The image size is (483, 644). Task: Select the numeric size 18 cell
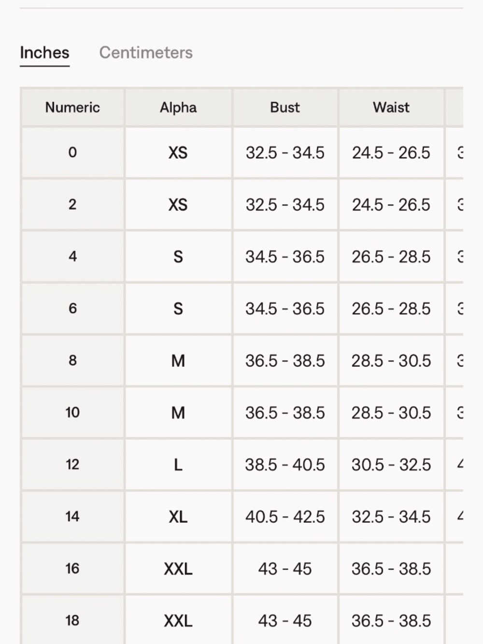tap(72, 620)
